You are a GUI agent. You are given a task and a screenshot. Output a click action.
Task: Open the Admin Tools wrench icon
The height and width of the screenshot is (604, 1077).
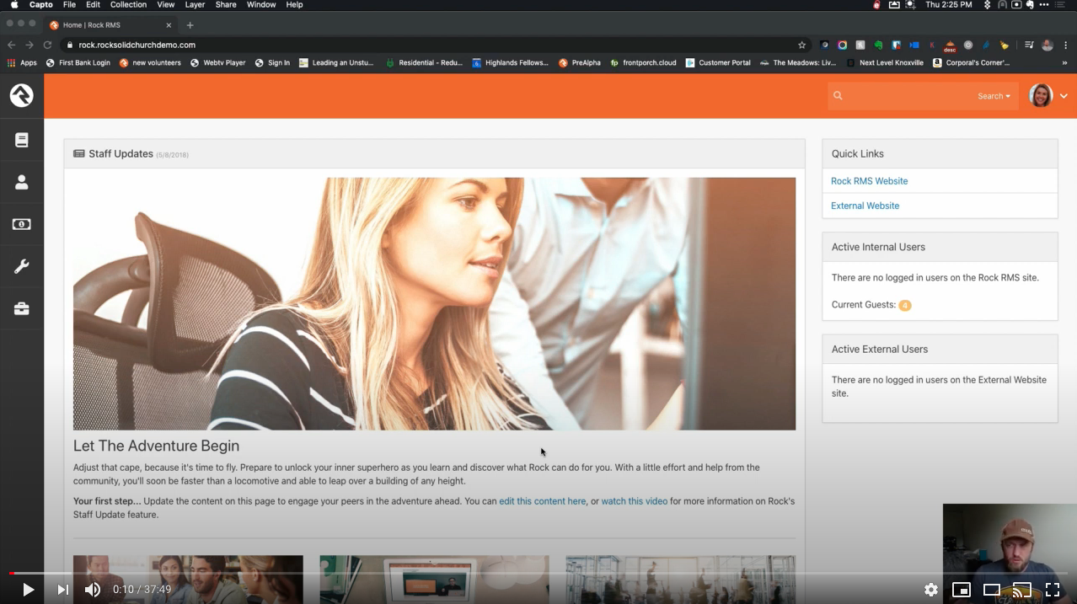[22, 267]
